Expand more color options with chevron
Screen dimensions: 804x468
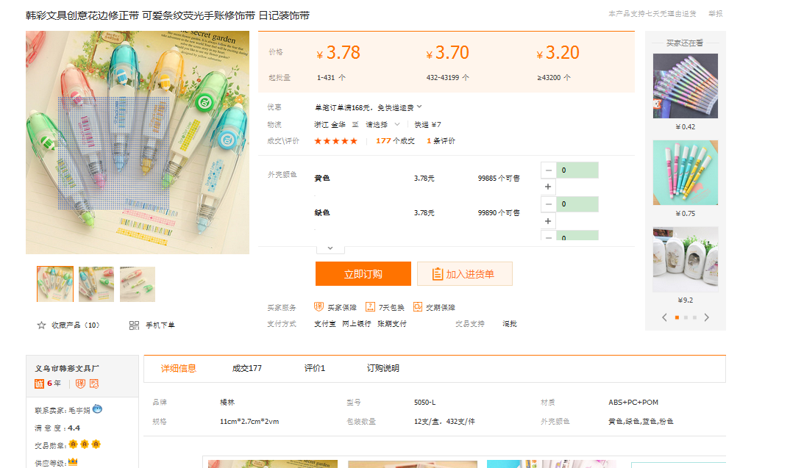pos(330,248)
